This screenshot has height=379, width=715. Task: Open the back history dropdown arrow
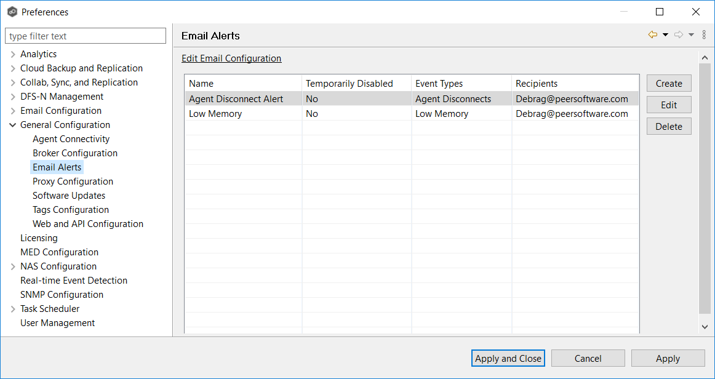(x=665, y=35)
